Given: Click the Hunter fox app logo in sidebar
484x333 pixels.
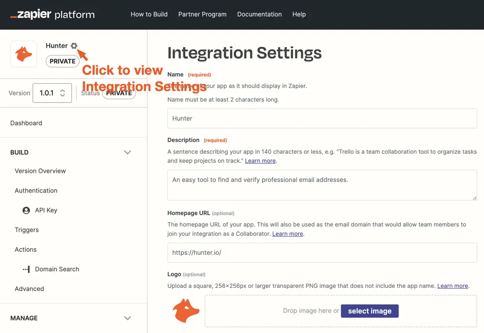Looking at the screenshot, I should point(23,54).
